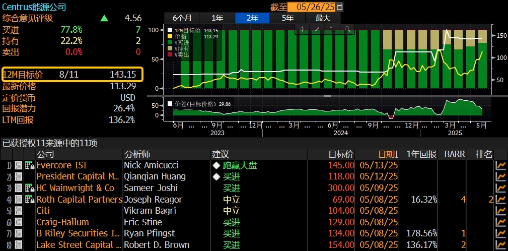
Task: Toggle the %卖出 red legend series
Action: click(x=170, y=54)
